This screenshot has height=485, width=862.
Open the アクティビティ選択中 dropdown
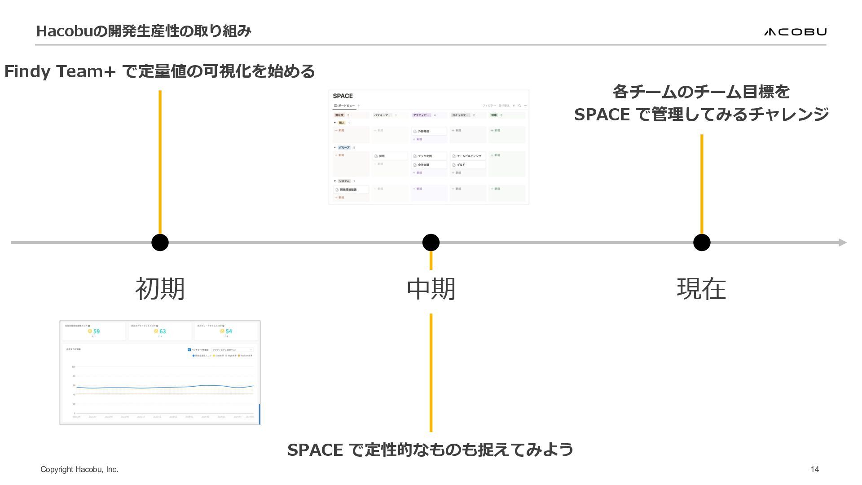pyautogui.click(x=232, y=350)
